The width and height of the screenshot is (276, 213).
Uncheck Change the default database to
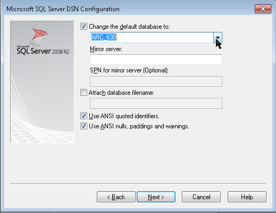[x=83, y=27]
